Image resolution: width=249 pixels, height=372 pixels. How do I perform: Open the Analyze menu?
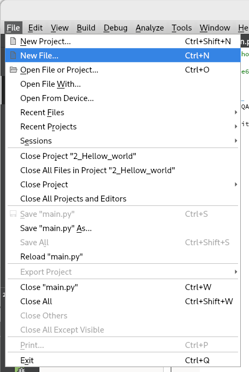(150, 28)
